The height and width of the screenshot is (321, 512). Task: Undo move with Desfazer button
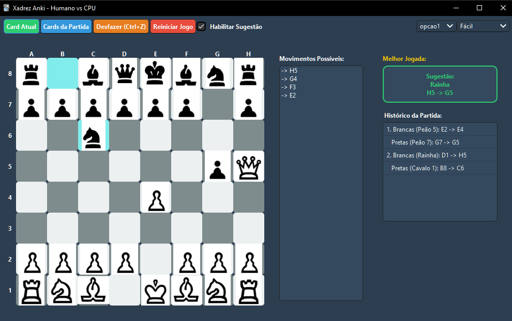121,26
